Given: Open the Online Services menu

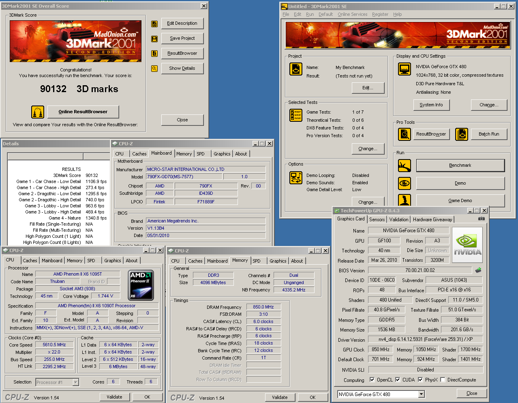Looking at the screenshot, I should pos(352,14).
